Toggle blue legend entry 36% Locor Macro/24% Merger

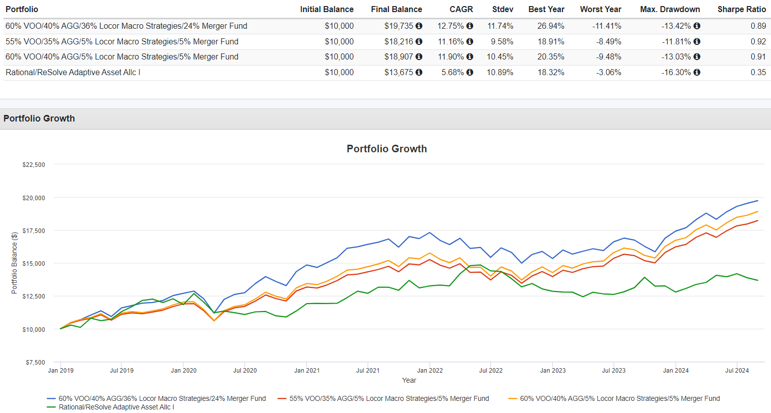point(157,398)
